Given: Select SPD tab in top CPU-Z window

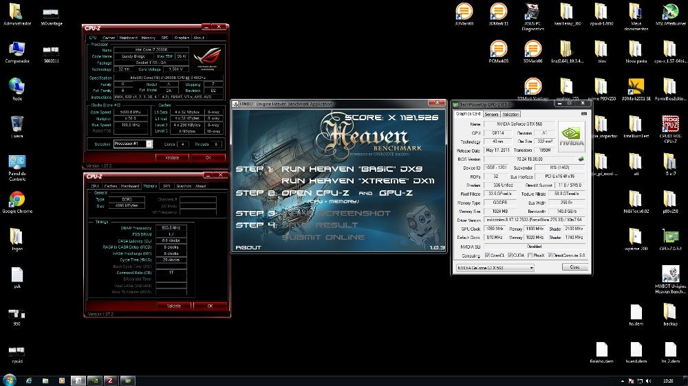Looking at the screenshot, I should [164, 38].
